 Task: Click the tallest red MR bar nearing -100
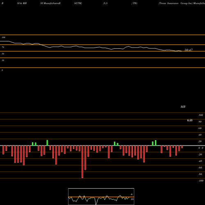tap(82, 162)
